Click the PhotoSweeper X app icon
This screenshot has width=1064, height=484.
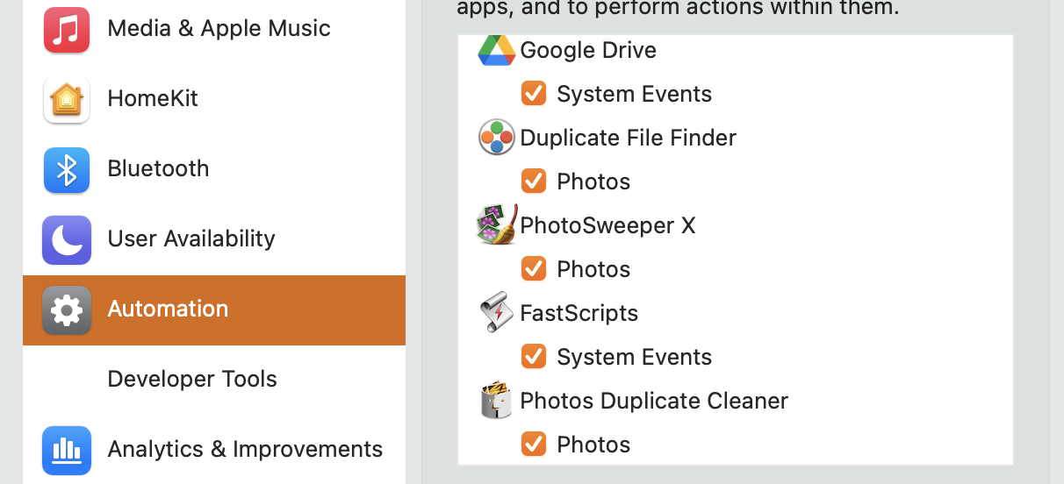(496, 225)
